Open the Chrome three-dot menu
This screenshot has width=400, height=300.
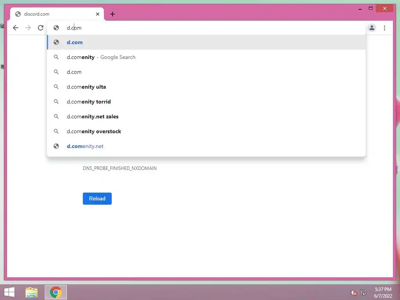tap(384, 28)
